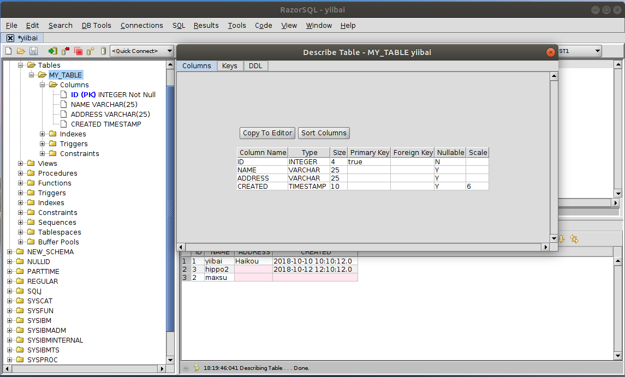This screenshot has height=377, width=625.
Task: Expand the REGULAR schema node
Action: click(10, 281)
